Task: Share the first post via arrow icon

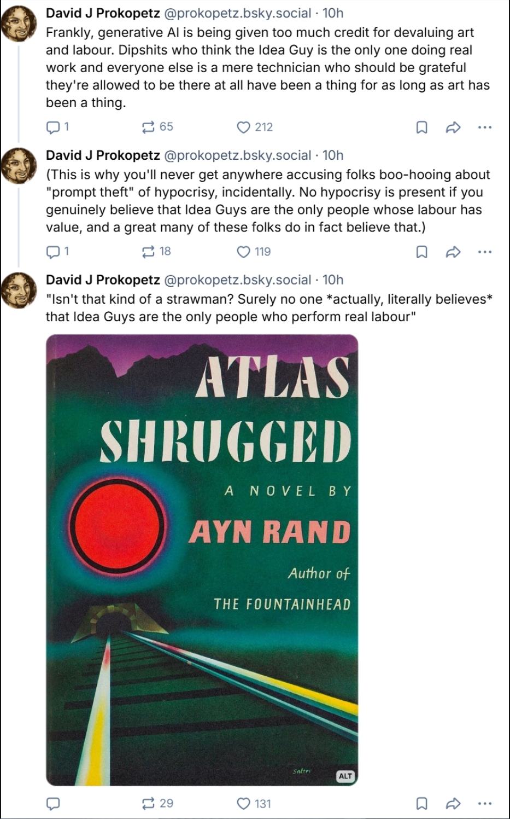Action: tap(453, 127)
